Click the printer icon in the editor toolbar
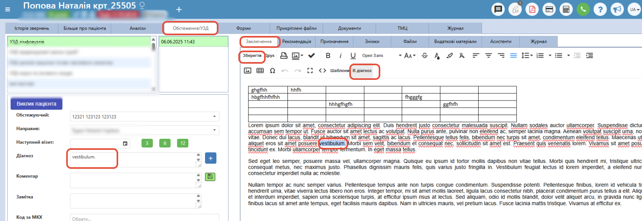 (x=284, y=56)
